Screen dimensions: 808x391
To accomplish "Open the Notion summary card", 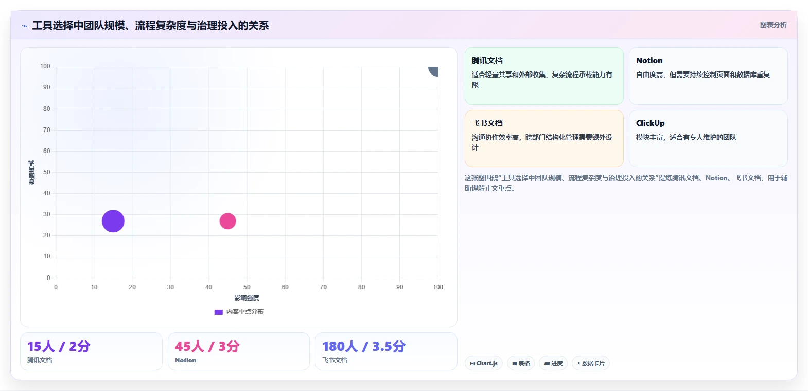I will click(708, 76).
